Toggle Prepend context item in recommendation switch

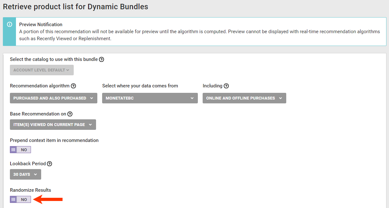(20, 150)
